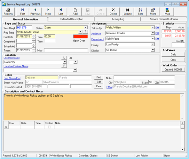The width and height of the screenshot is (189, 159).
Task: Open the Priority dropdown list
Action: pyautogui.click(x=153, y=45)
